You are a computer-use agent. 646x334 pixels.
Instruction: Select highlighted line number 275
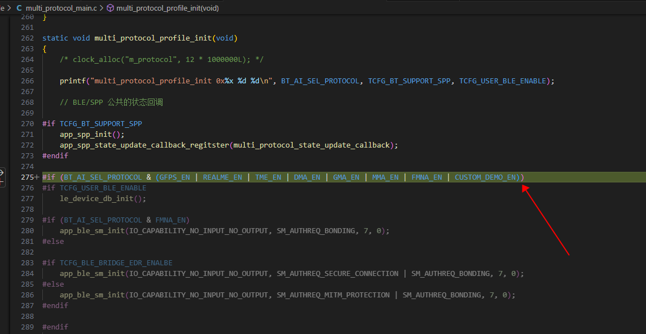(x=27, y=177)
